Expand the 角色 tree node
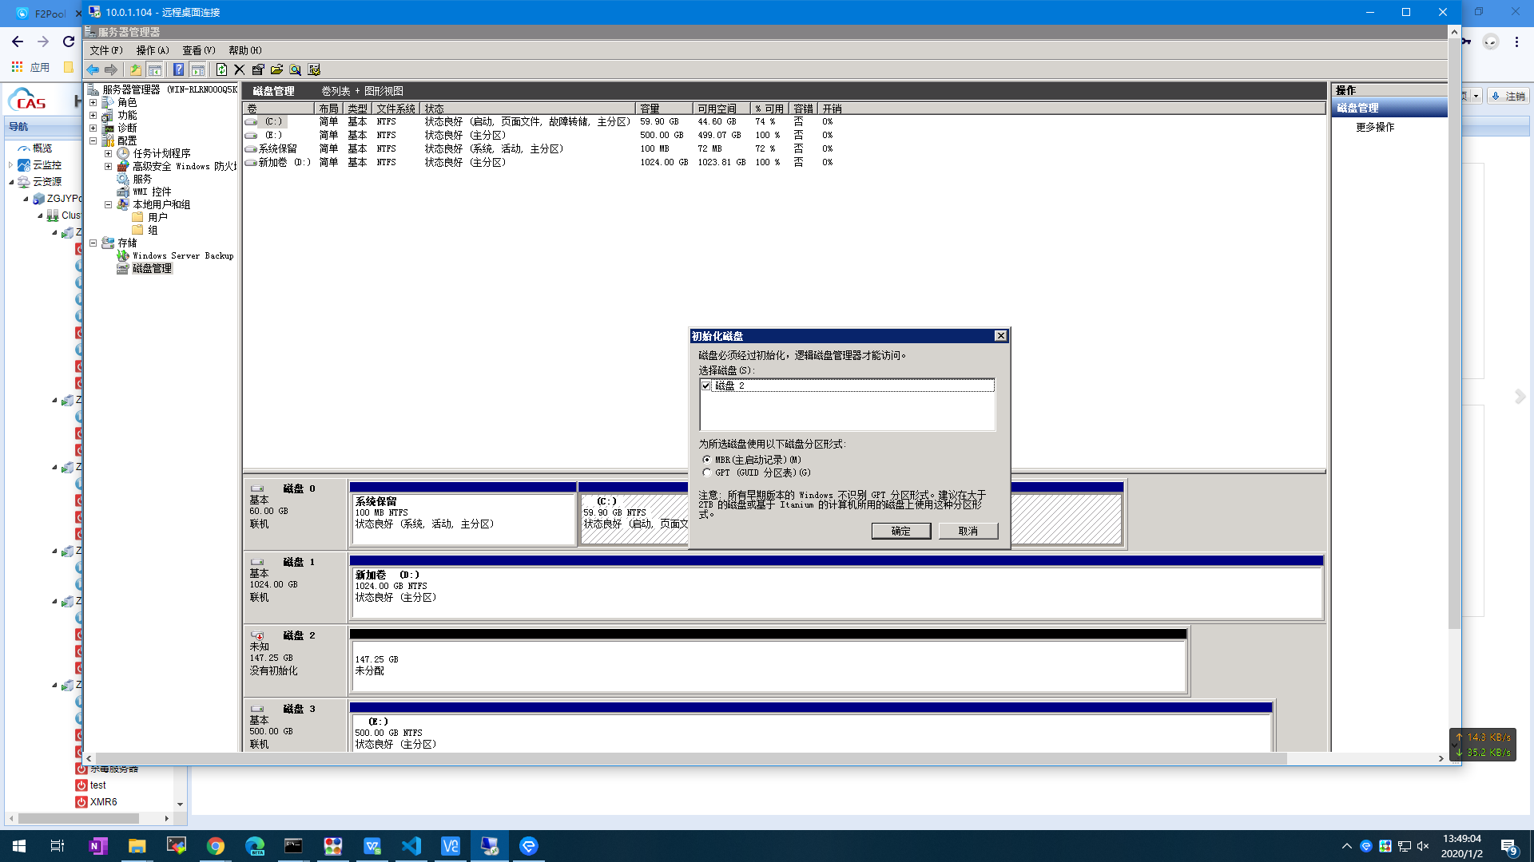Viewport: 1534px width, 862px height. pyautogui.click(x=93, y=103)
